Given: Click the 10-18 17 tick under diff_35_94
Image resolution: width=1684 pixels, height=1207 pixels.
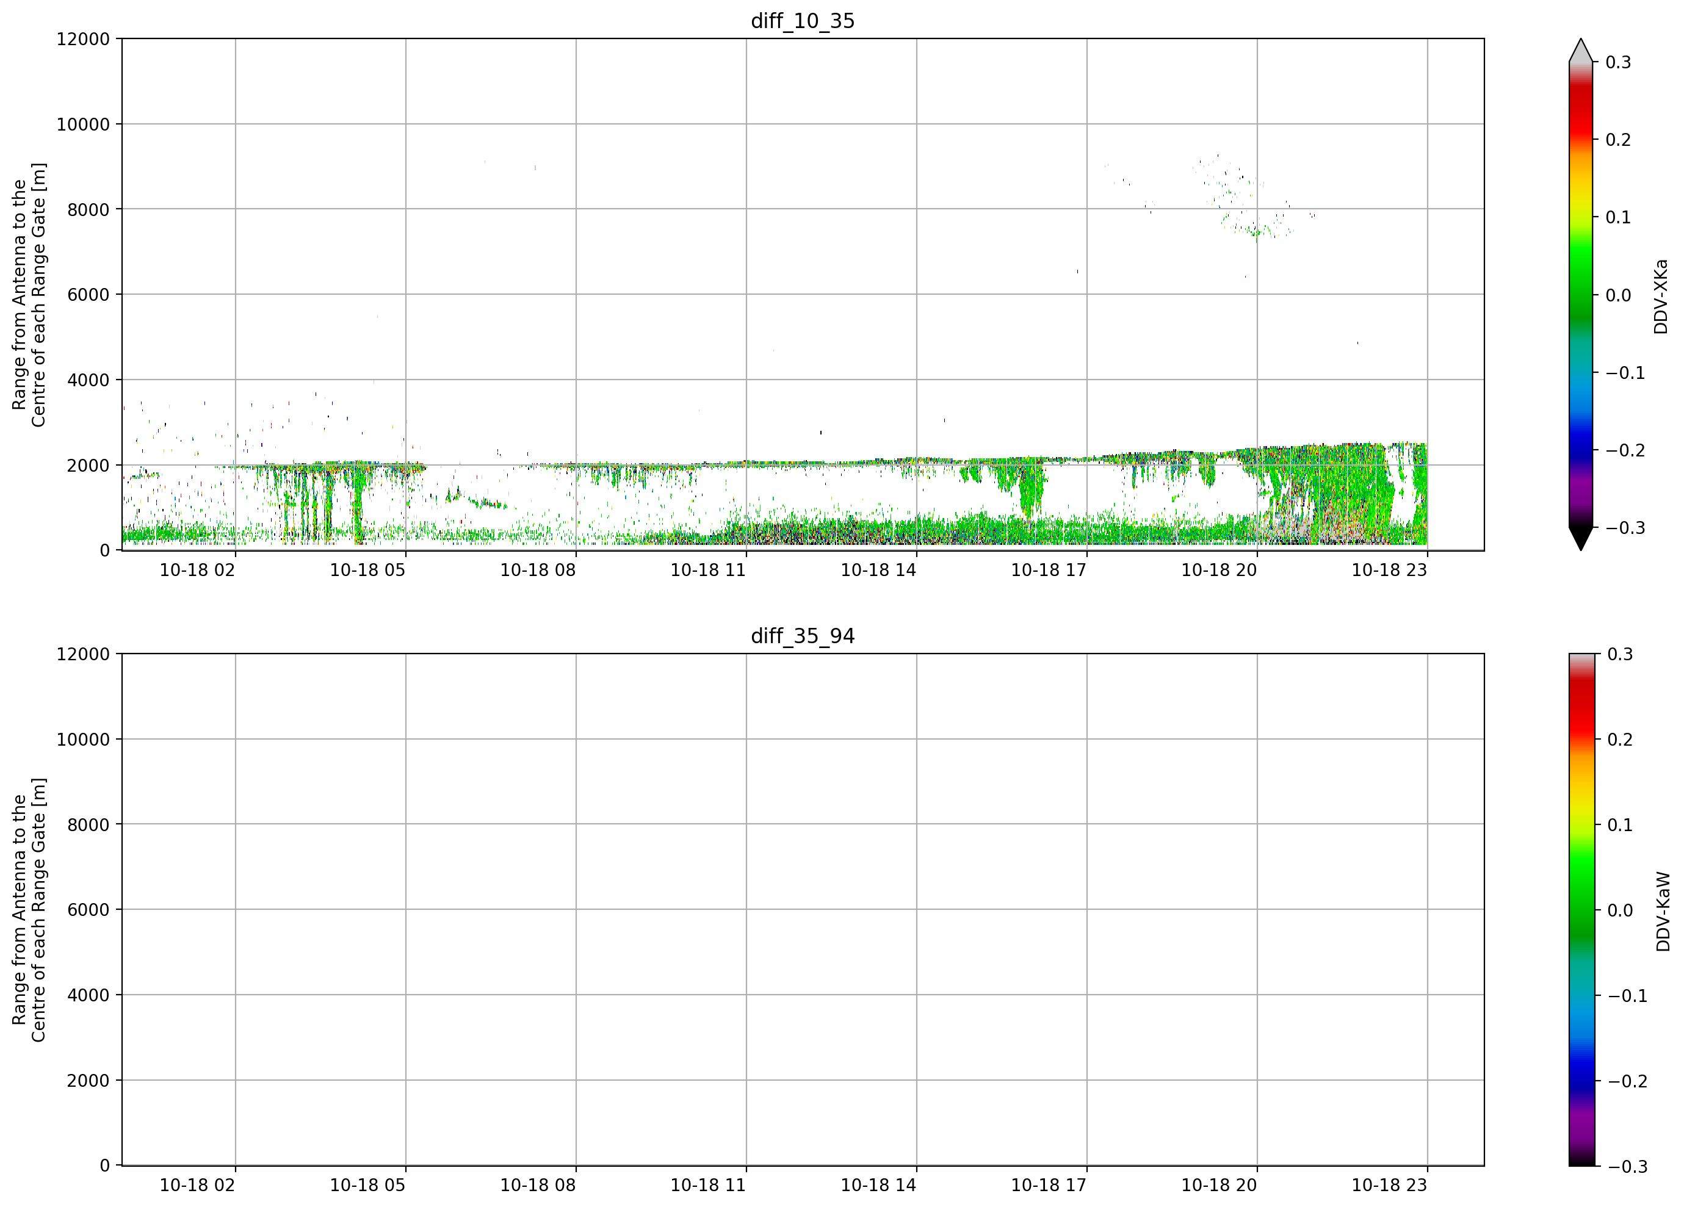Looking at the screenshot, I should point(1049,1186).
